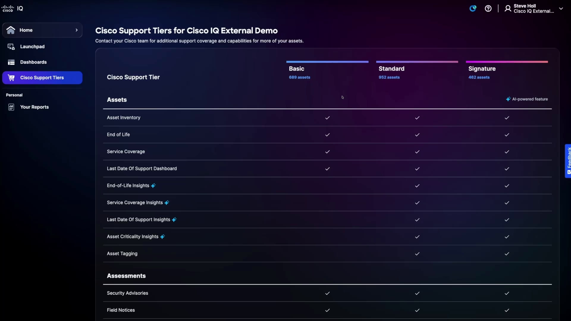Click the AI-powered feature legend sparkle icon

tap(508, 99)
